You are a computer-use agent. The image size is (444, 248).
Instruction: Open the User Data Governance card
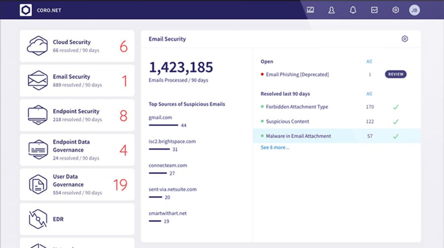point(77,185)
